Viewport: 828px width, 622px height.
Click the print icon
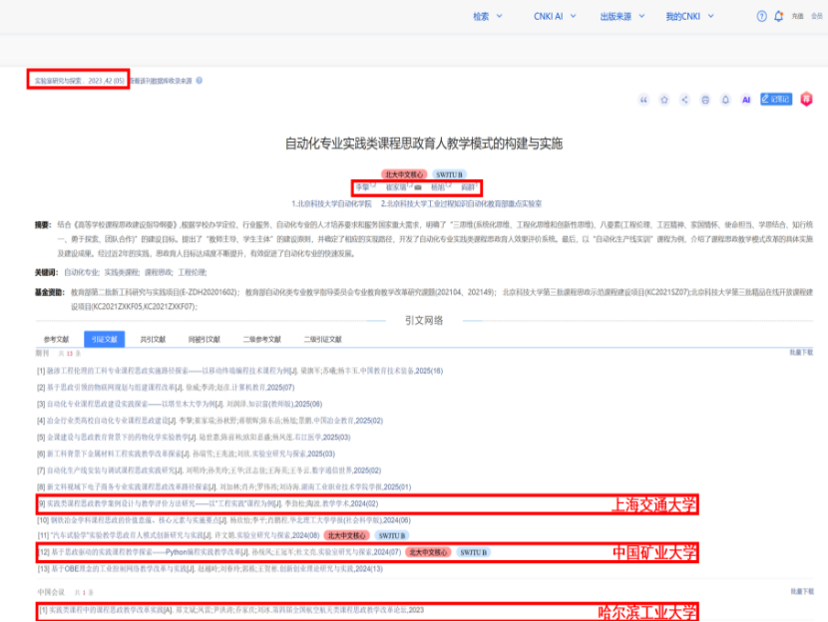tap(705, 100)
